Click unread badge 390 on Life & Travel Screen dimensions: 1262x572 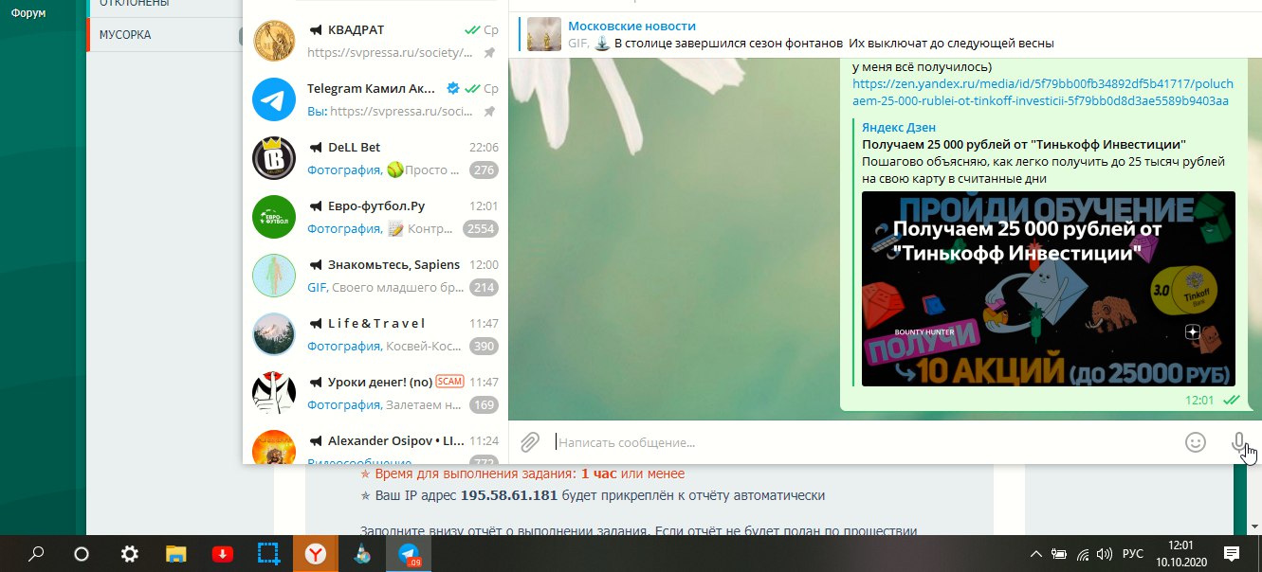[485, 347]
